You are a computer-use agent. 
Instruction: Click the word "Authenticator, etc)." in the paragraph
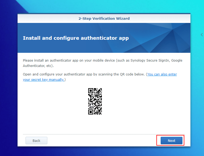click(38, 66)
